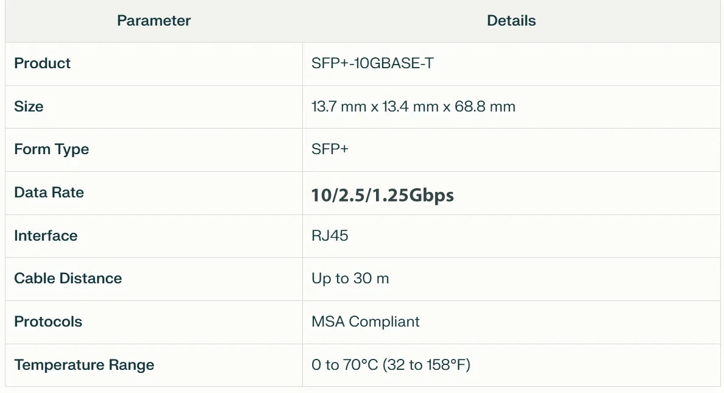Image resolution: width=724 pixels, height=393 pixels.
Task: Click the SFP+ form type value
Action: pos(330,150)
